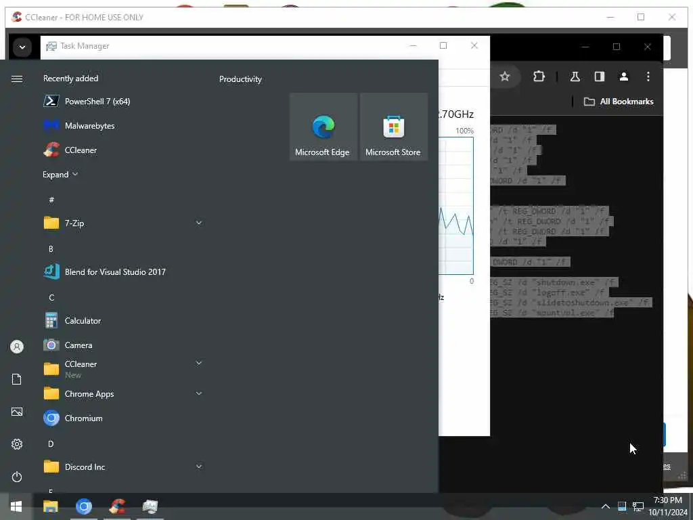Toggle the browser side panel icon
Image resolution: width=693 pixels, height=520 pixels.
point(600,77)
